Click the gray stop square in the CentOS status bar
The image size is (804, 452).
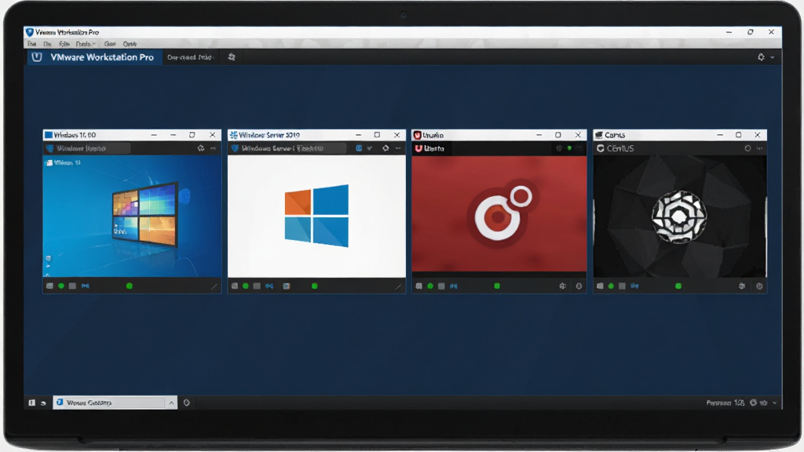(622, 286)
